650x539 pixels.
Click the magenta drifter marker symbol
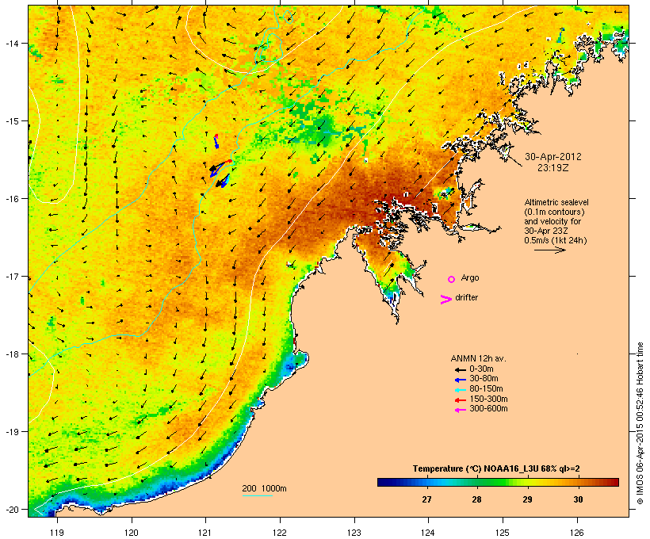tap(446, 300)
